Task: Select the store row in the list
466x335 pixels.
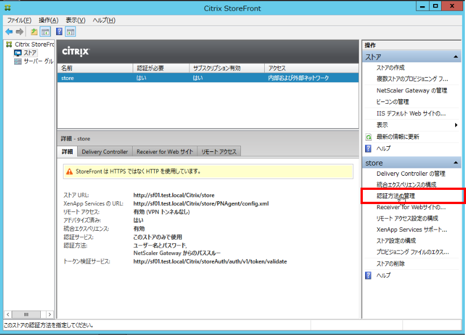Action: pos(207,78)
